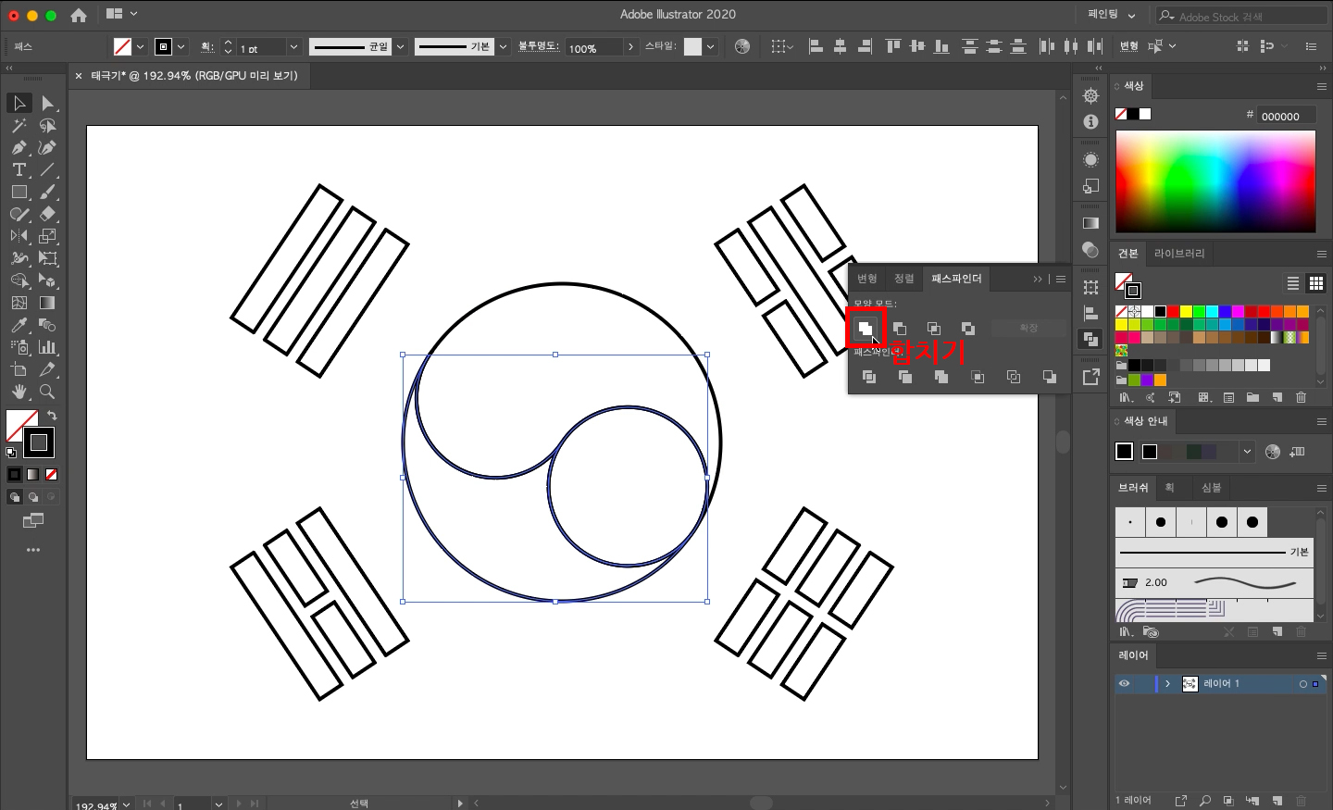The image size is (1333, 810).
Task: Click the 확장 expand button in Pathfinder
Action: 1028,328
